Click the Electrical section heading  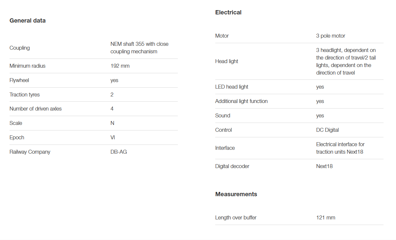click(x=228, y=12)
